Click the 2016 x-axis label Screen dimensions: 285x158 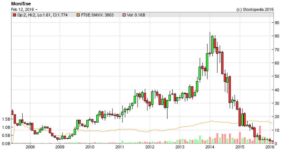tap(270, 147)
